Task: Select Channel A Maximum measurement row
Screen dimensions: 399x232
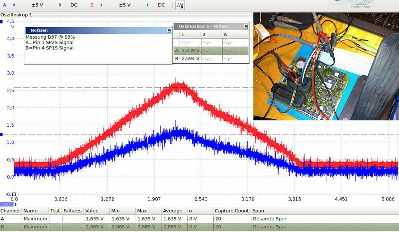Action: point(120,218)
